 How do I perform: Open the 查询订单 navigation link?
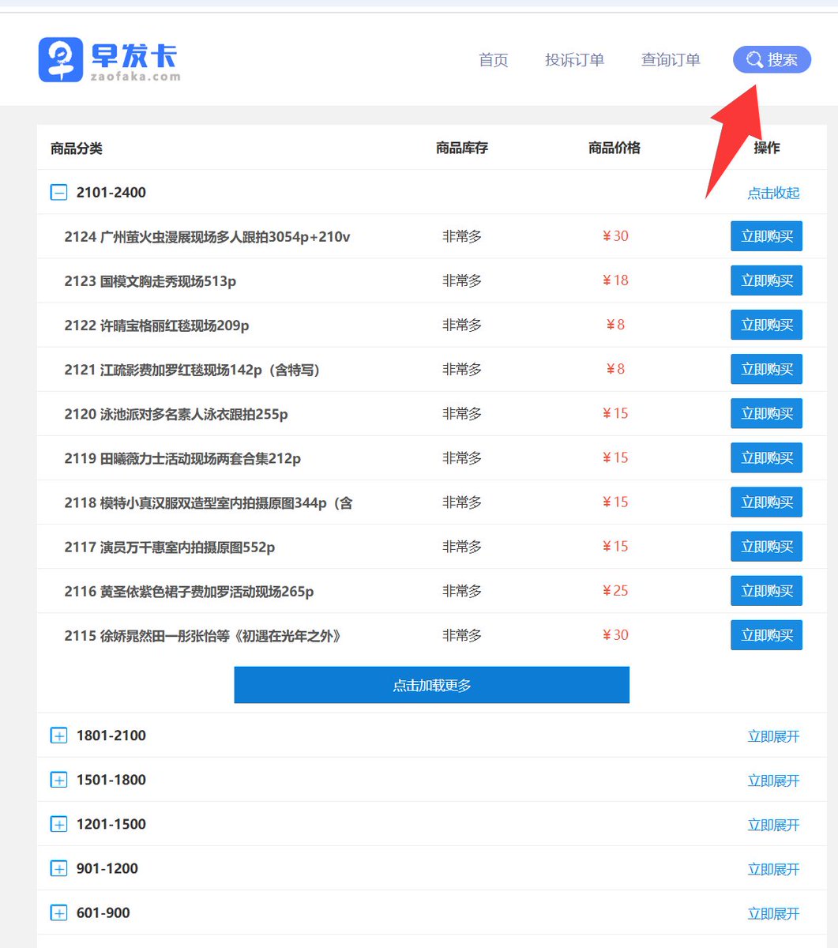671,60
